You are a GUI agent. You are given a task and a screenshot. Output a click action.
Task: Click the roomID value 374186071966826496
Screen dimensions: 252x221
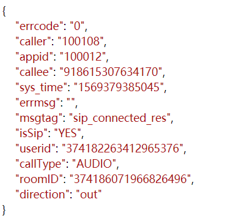130,179
